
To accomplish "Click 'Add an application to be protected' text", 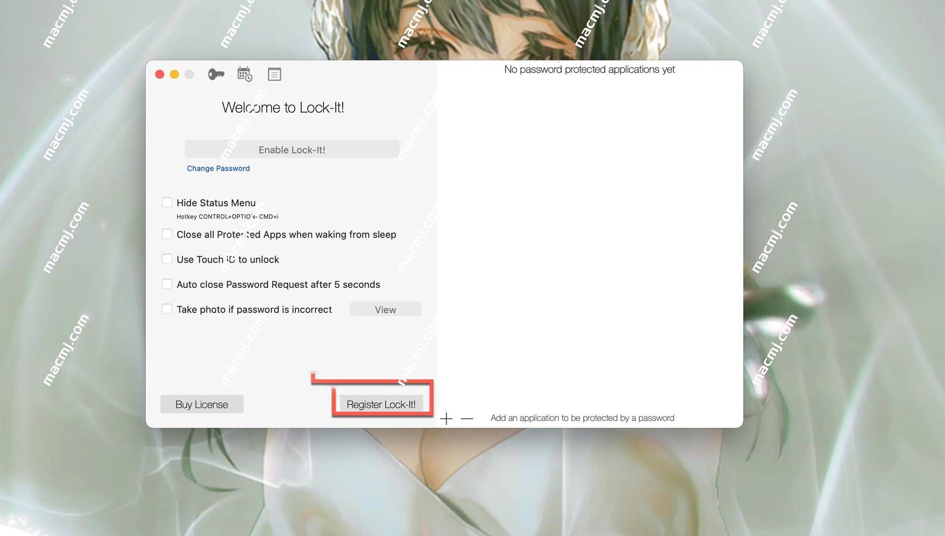I will (582, 418).
